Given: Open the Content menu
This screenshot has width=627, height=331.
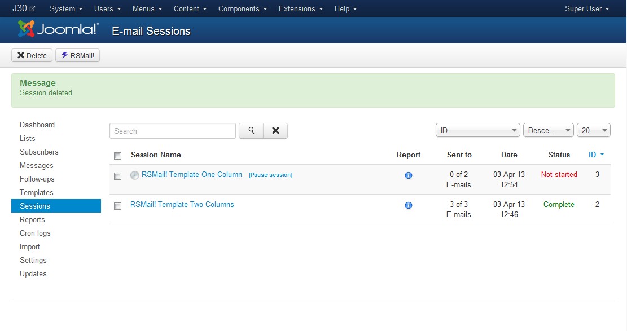Looking at the screenshot, I should click(x=190, y=8).
